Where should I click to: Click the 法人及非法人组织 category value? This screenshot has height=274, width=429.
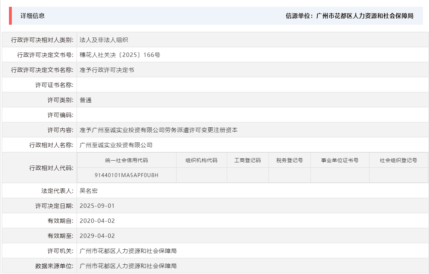click(104, 39)
